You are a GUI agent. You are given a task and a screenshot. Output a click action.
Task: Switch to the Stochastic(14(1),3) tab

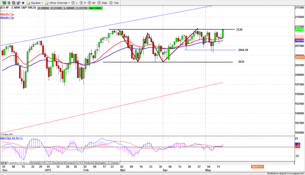coord(40,163)
